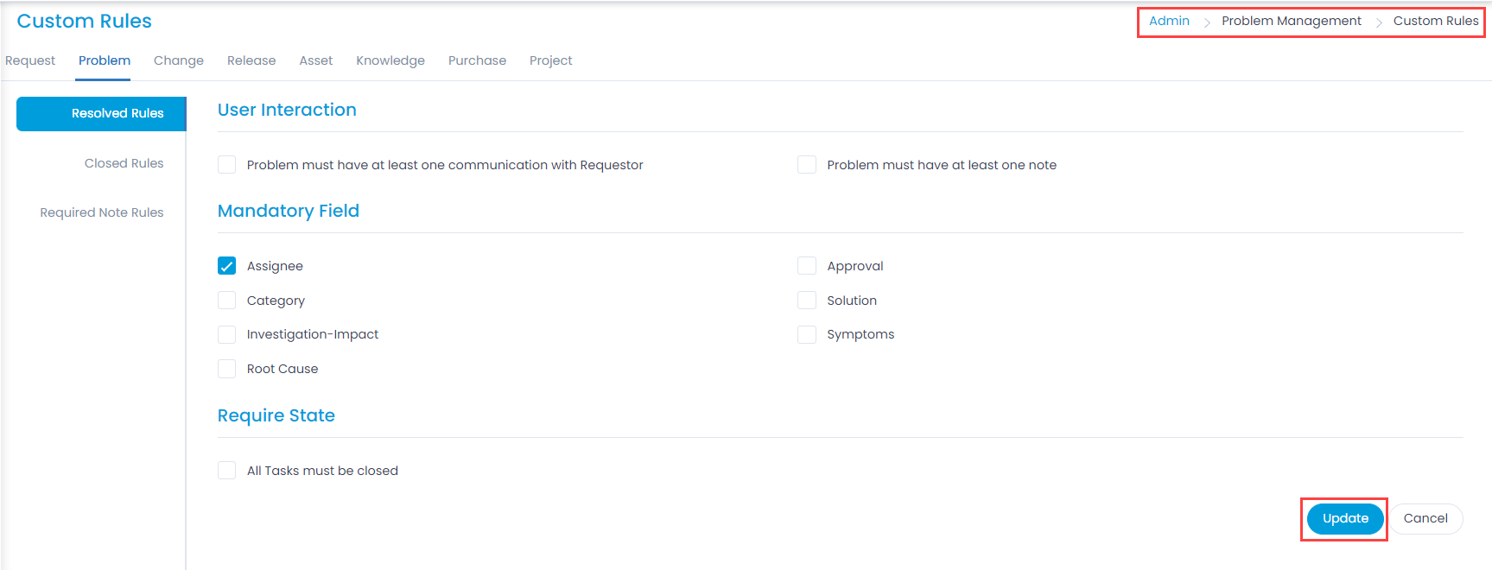Enable the Symptoms checkbox
The image size is (1492, 570).
[x=807, y=334]
